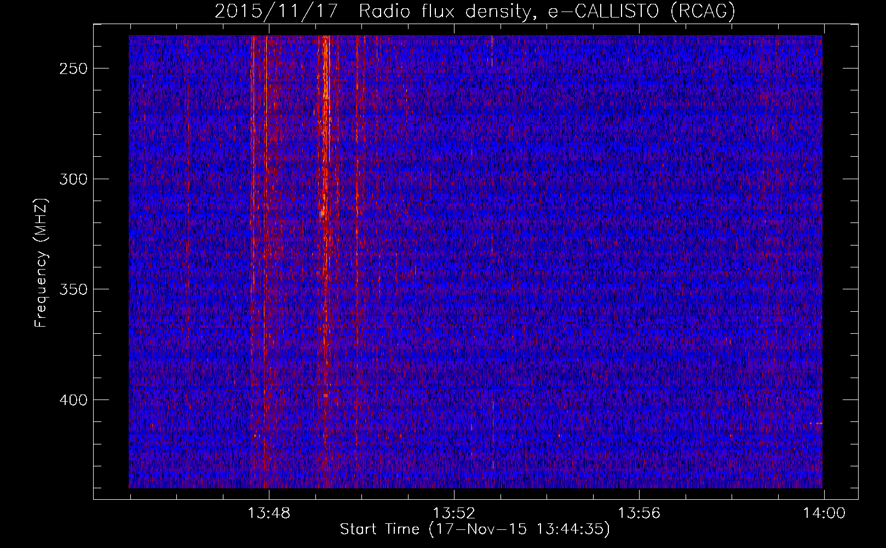
Task: Click the 13:48 time tick label
Action: [269, 513]
